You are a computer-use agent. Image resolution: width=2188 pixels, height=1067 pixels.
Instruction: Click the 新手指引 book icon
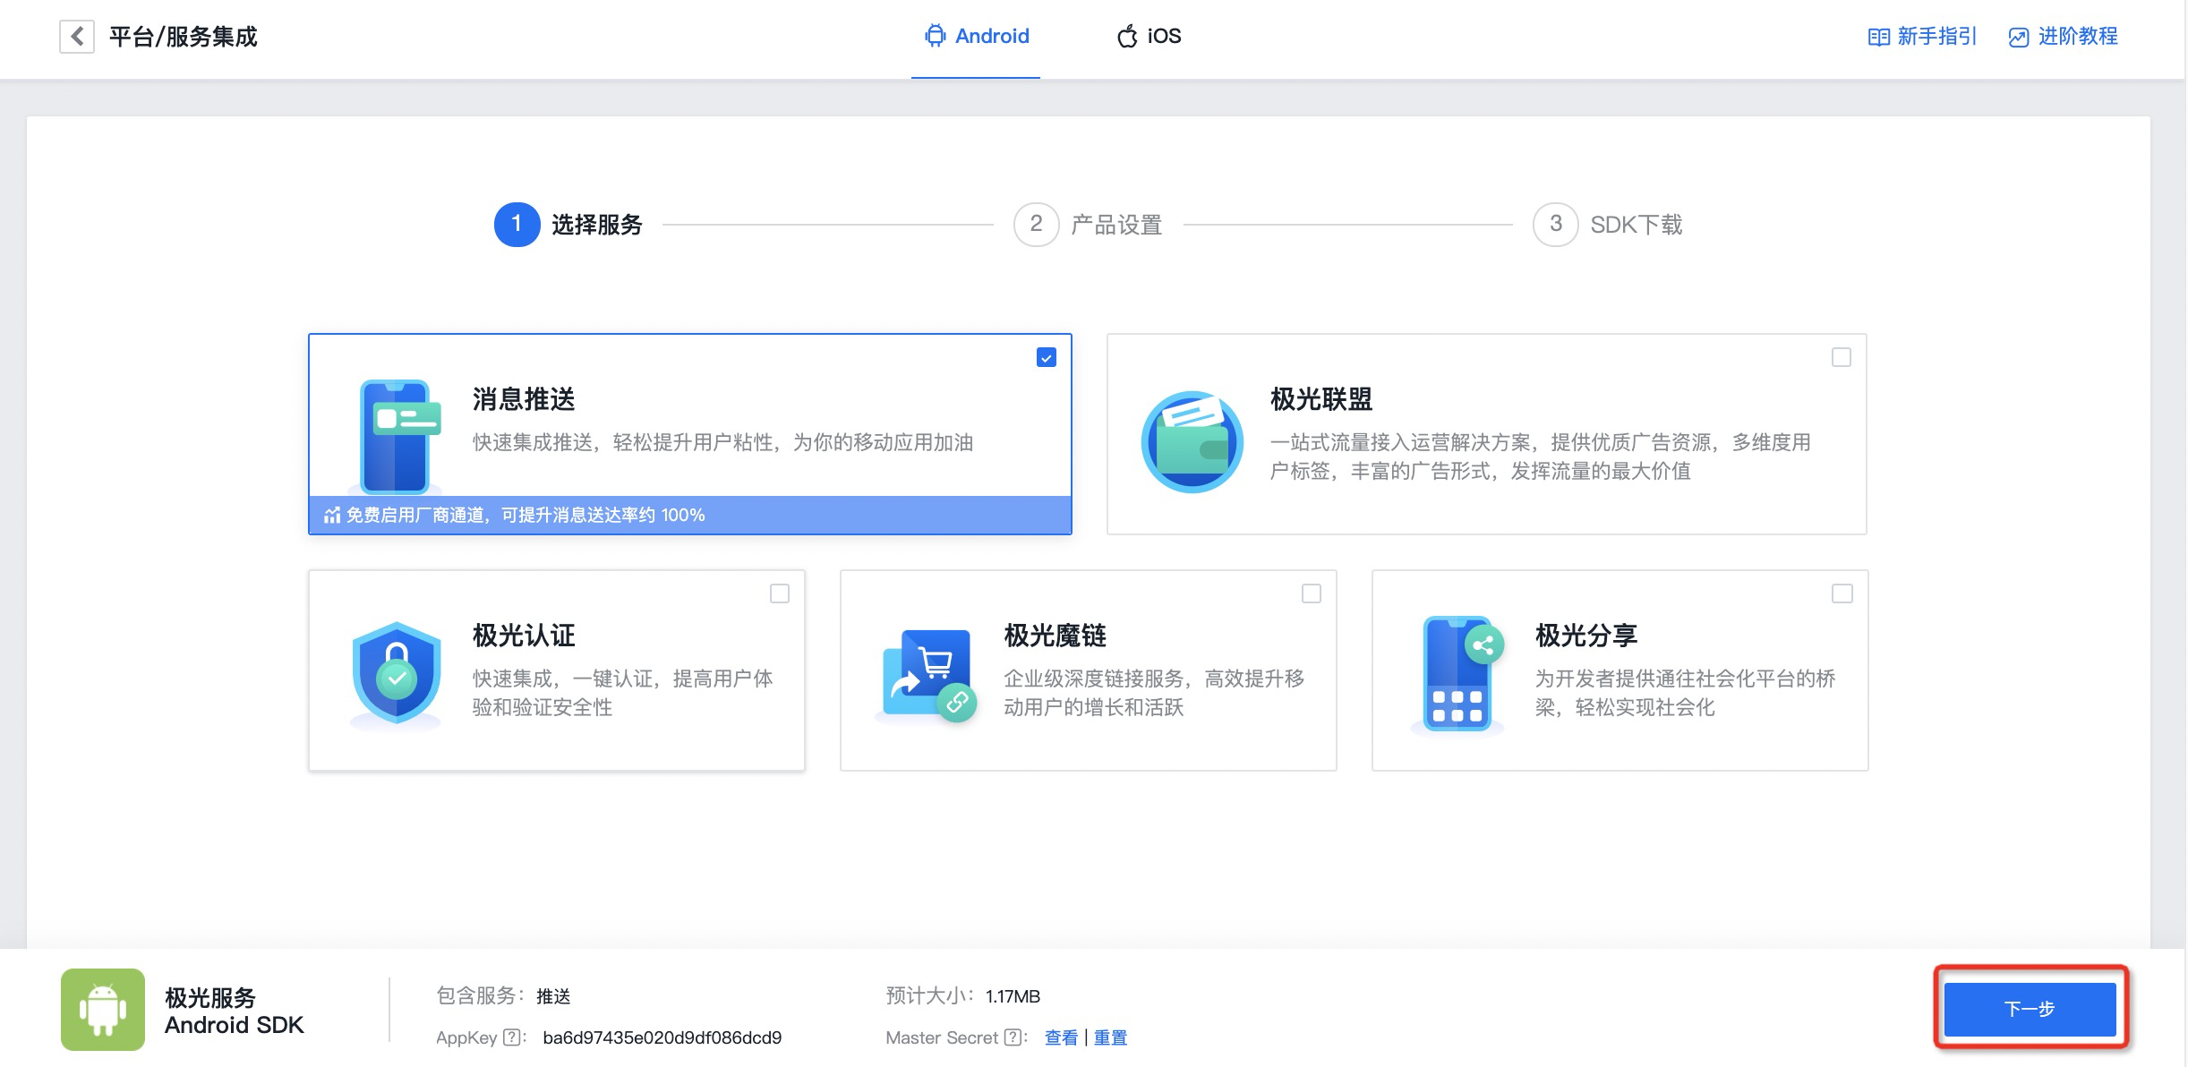[x=1878, y=37]
